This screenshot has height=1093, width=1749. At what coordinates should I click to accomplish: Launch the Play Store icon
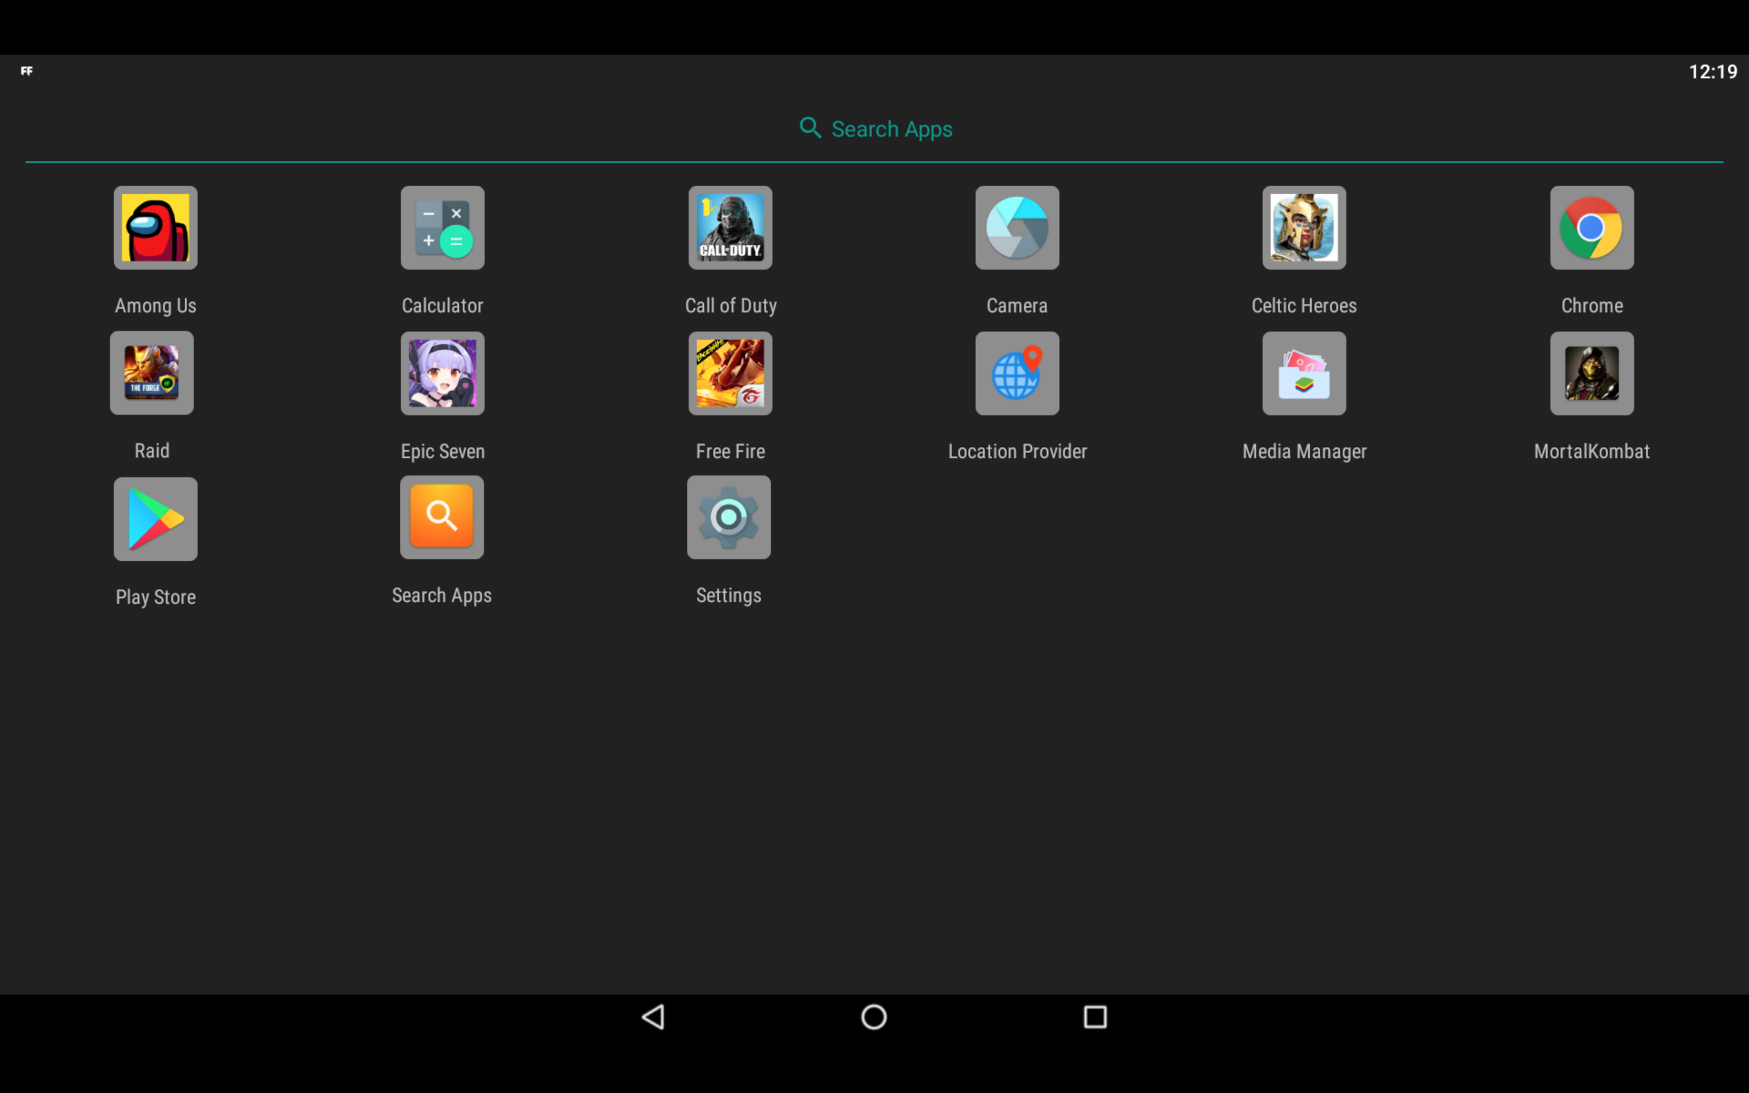pos(155,519)
